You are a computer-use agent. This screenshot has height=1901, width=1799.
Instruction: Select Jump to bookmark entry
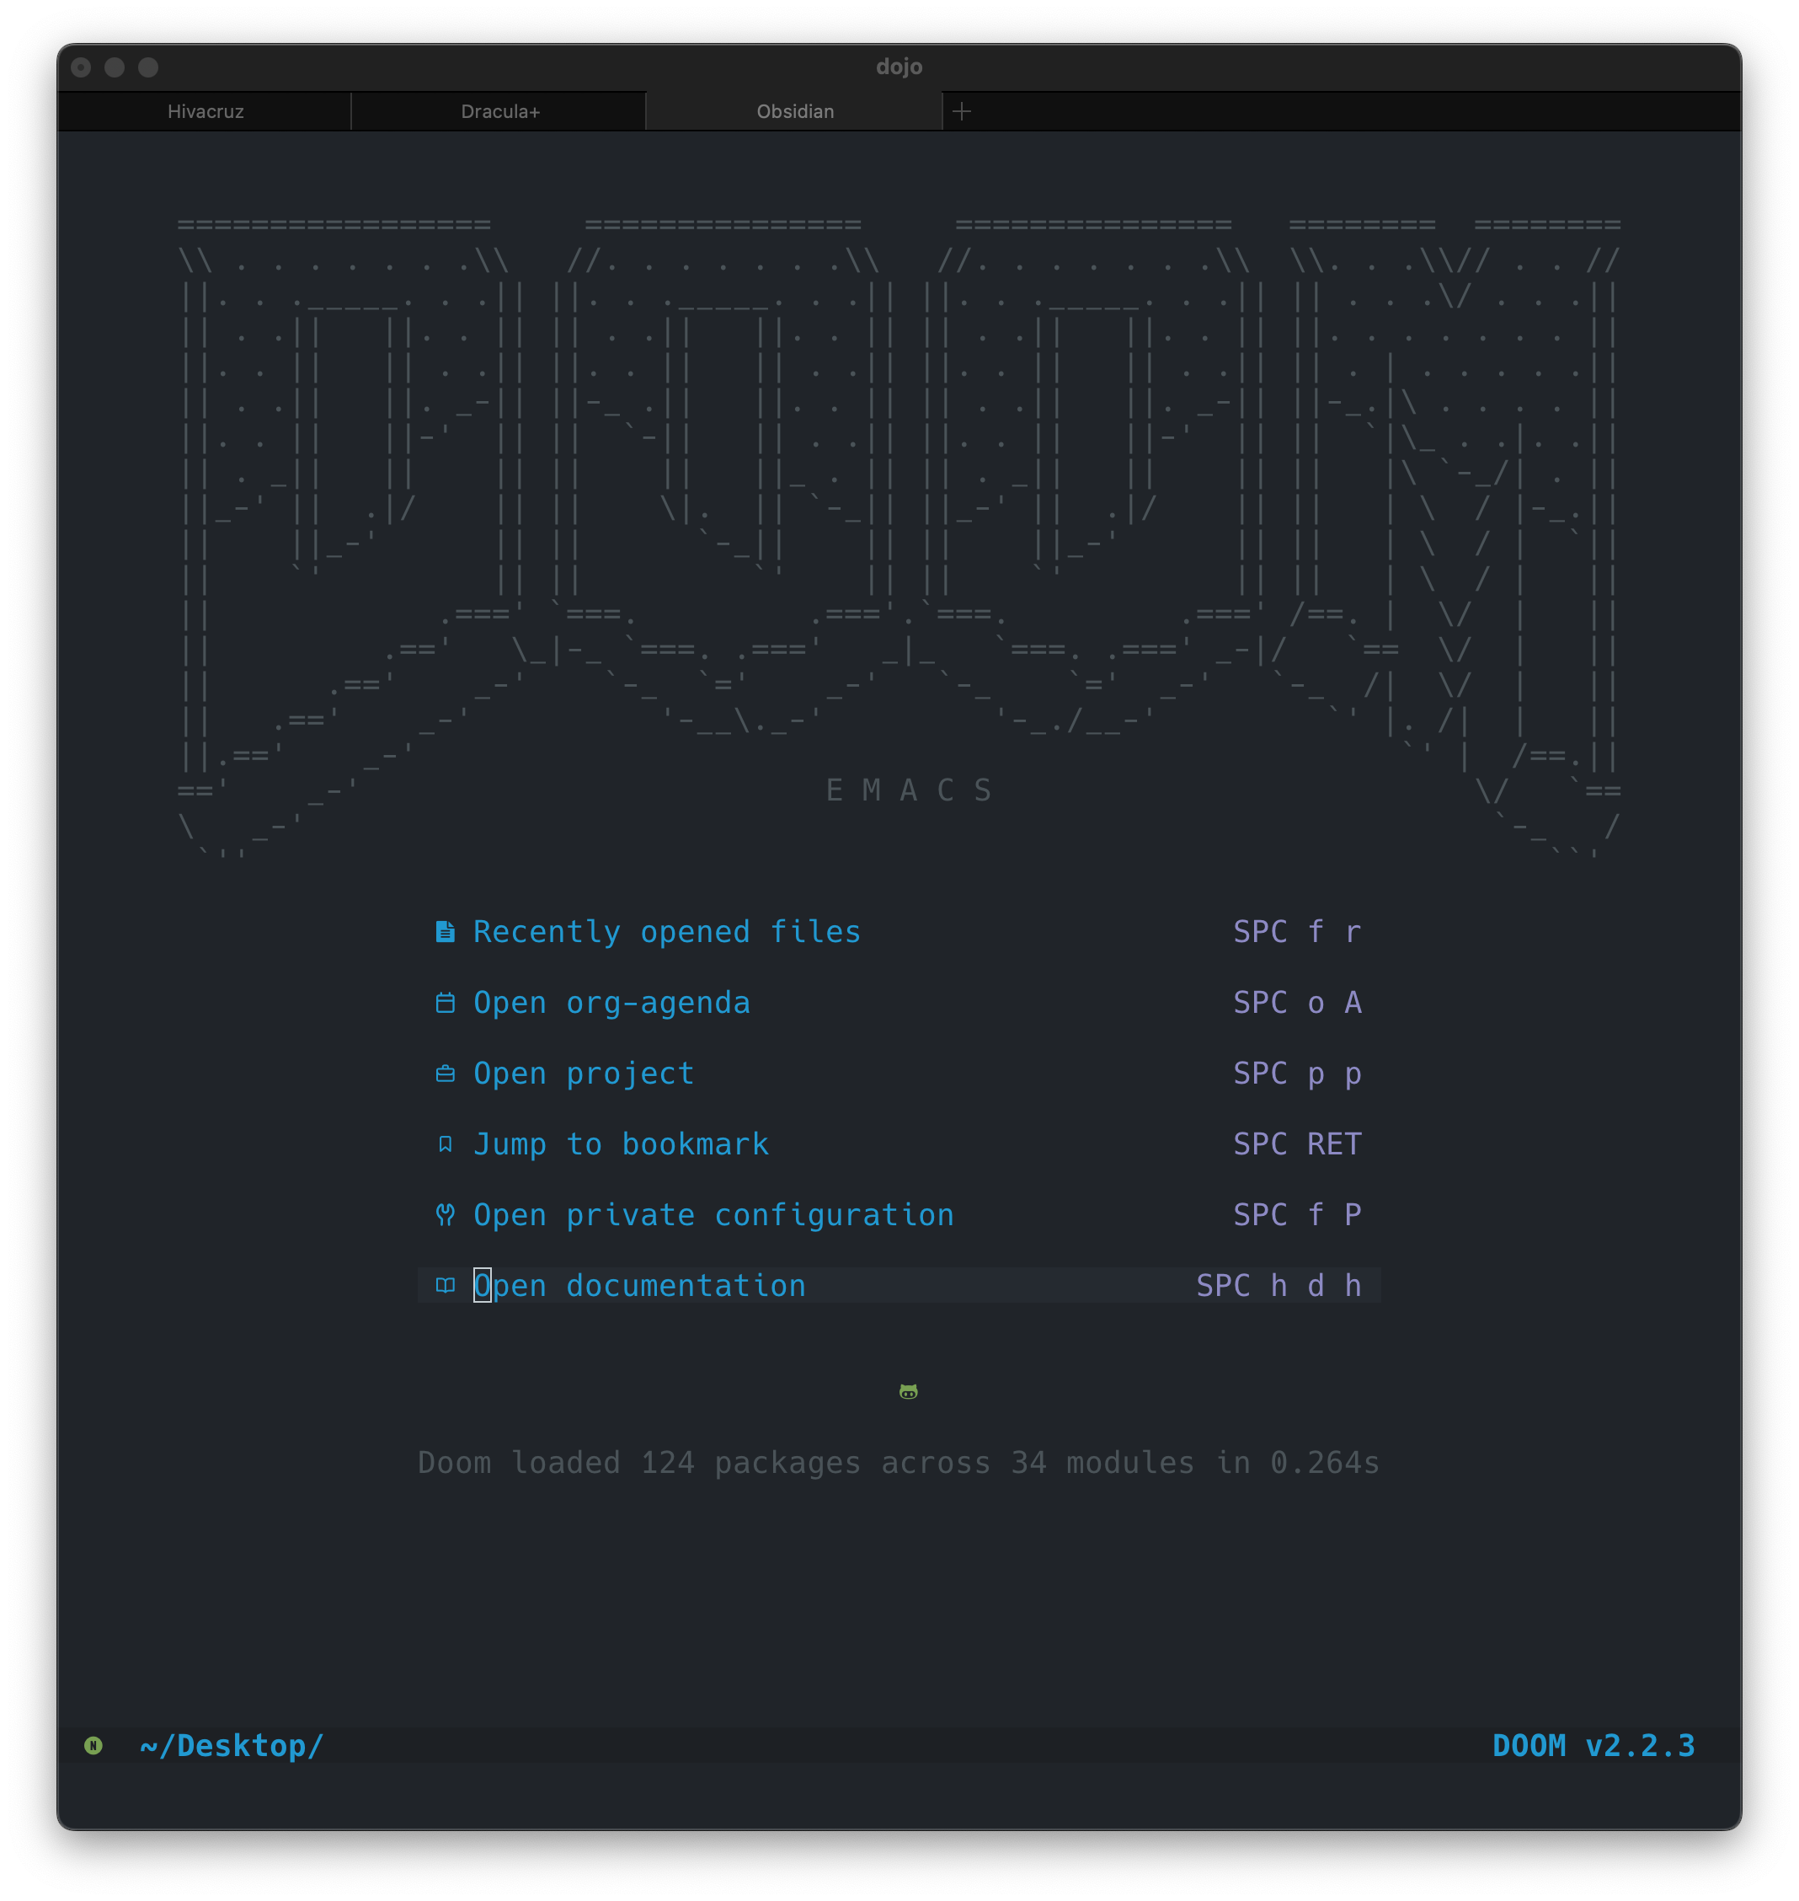[x=622, y=1143]
